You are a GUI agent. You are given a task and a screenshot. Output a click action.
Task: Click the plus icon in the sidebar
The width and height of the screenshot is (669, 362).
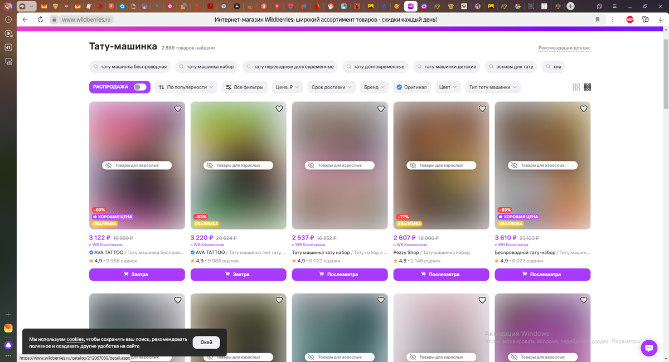(x=8, y=315)
